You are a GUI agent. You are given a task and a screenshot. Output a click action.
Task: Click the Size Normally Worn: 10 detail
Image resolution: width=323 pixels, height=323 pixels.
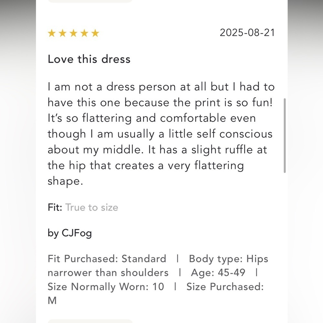tap(106, 287)
